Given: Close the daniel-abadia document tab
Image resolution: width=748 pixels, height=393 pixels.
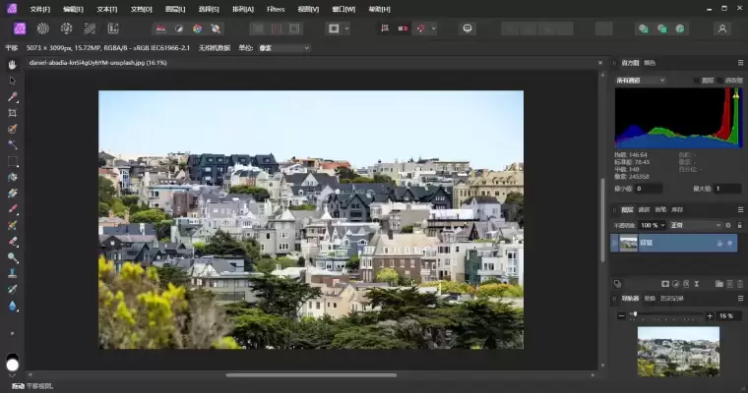Looking at the screenshot, I should [x=600, y=63].
